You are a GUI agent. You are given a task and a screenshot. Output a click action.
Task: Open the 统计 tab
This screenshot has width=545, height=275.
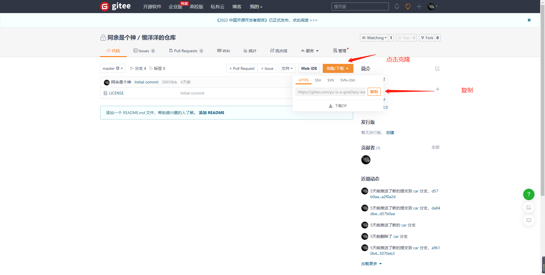(250, 51)
